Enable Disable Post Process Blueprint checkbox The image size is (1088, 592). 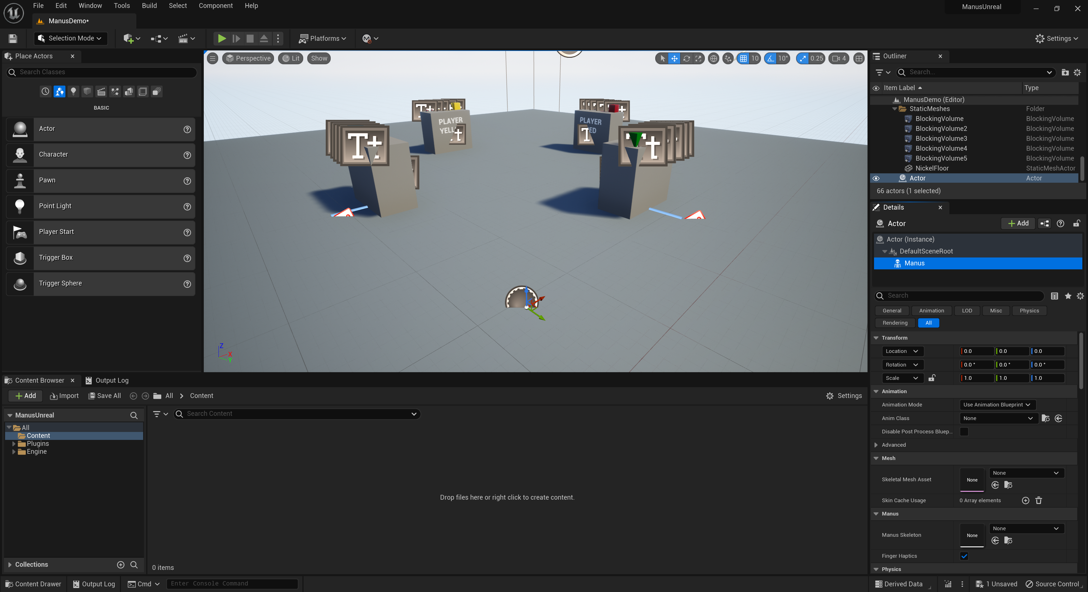tap(964, 432)
